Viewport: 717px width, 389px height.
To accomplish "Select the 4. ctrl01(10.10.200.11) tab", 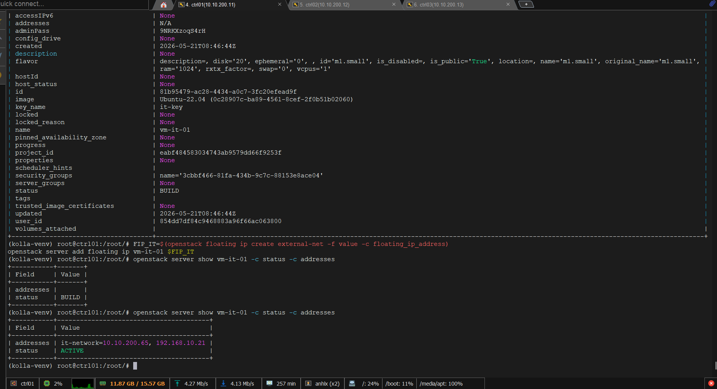I will [231, 5].
